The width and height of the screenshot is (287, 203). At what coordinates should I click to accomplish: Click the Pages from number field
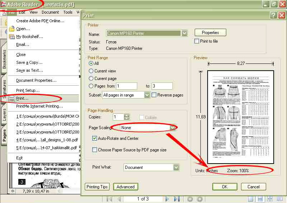click(126, 86)
